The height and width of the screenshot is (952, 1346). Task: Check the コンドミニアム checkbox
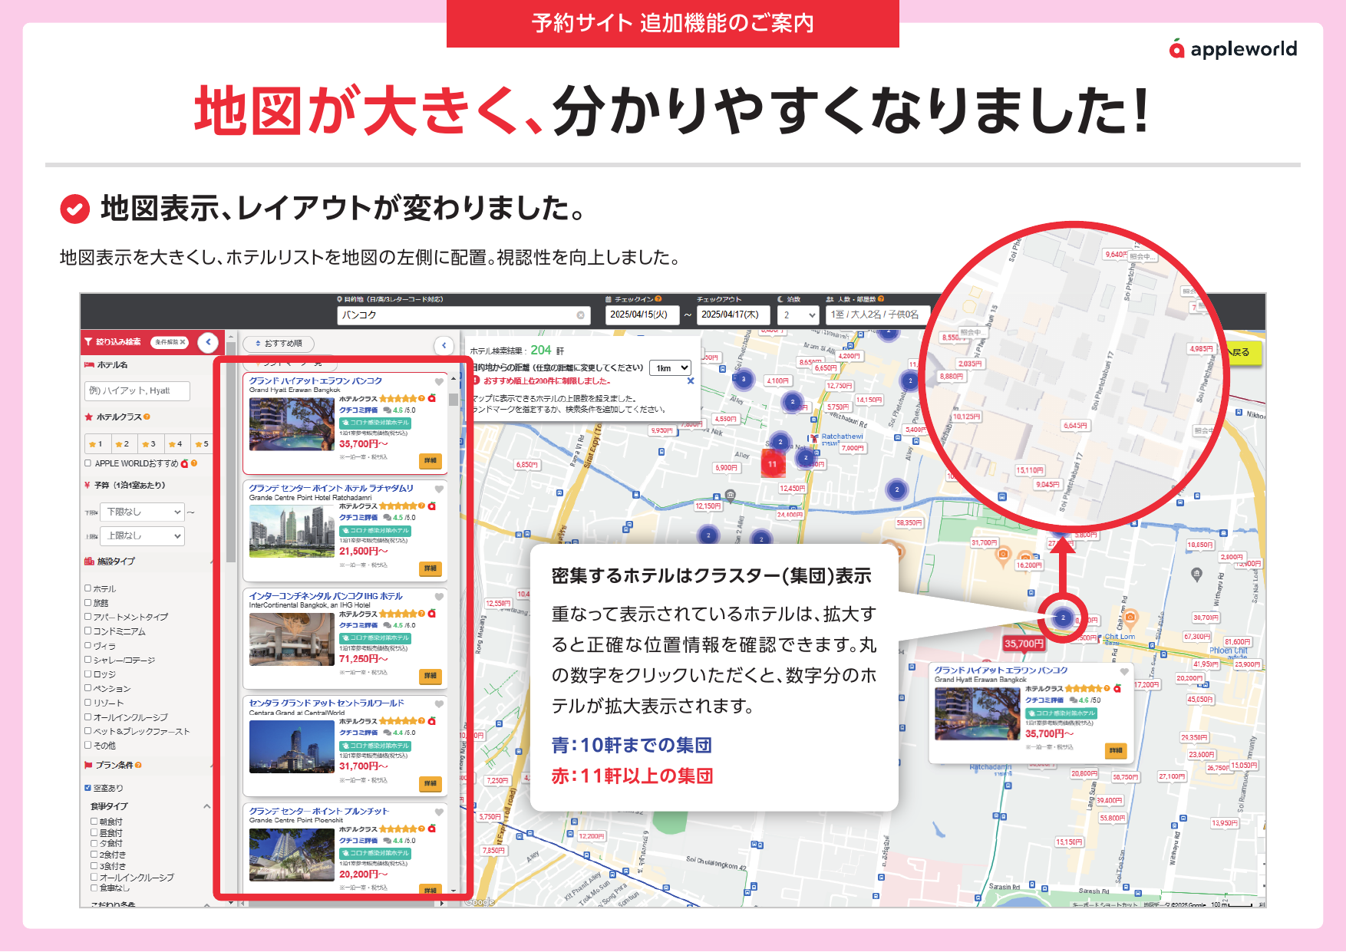click(x=88, y=631)
